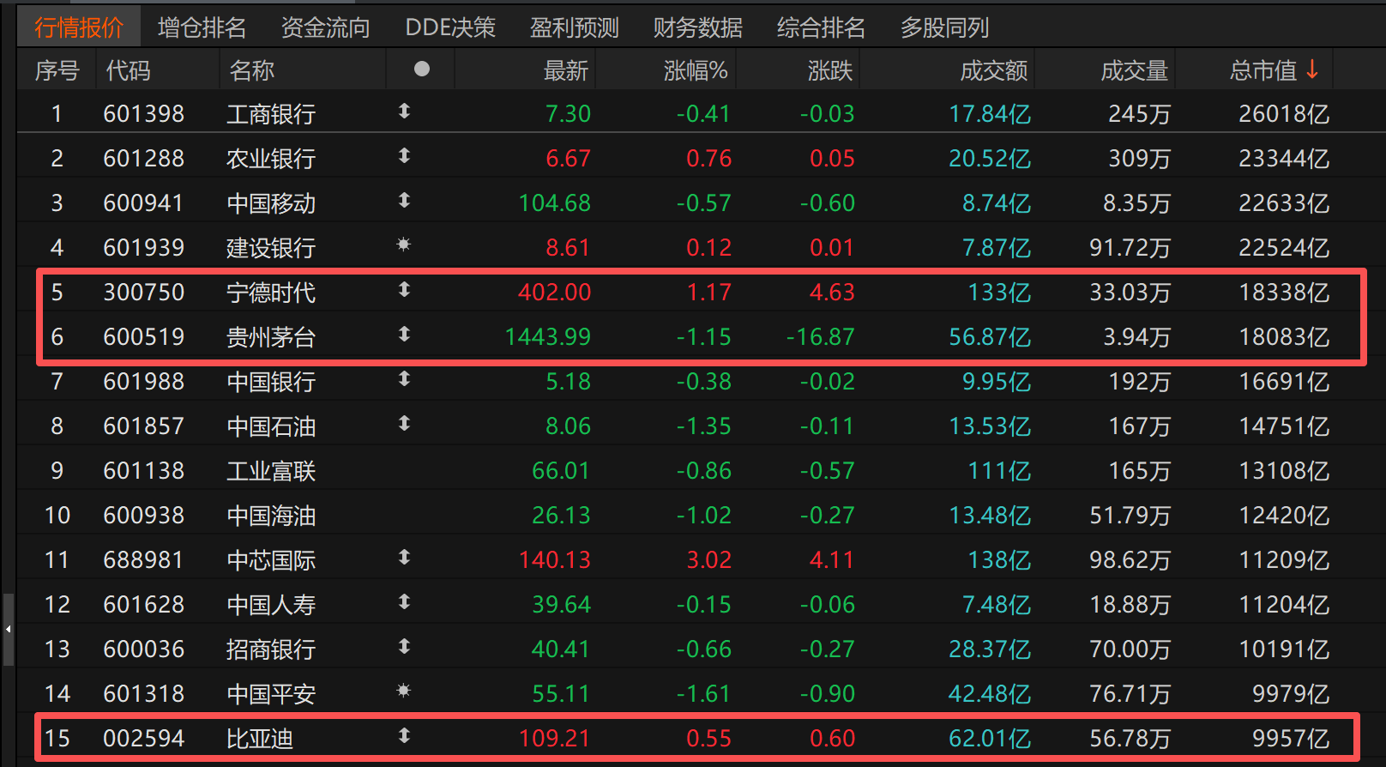Viewport: 1386px width, 767px height.
Task: Select the 中芯国际 stock name
Action: click(x=271, y=560)
